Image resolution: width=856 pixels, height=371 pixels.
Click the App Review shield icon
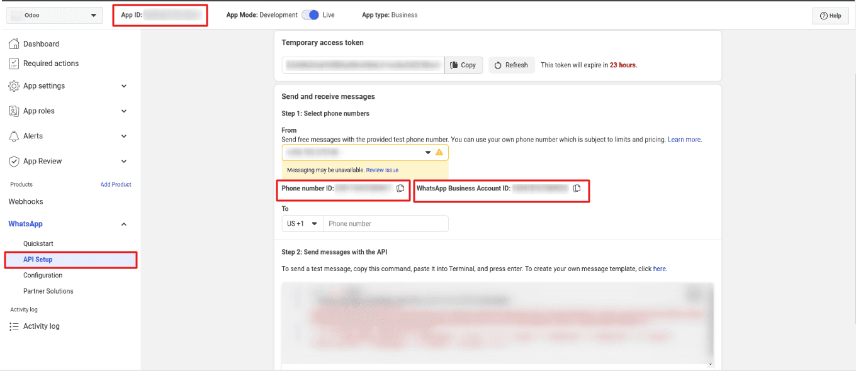(14, 162)
